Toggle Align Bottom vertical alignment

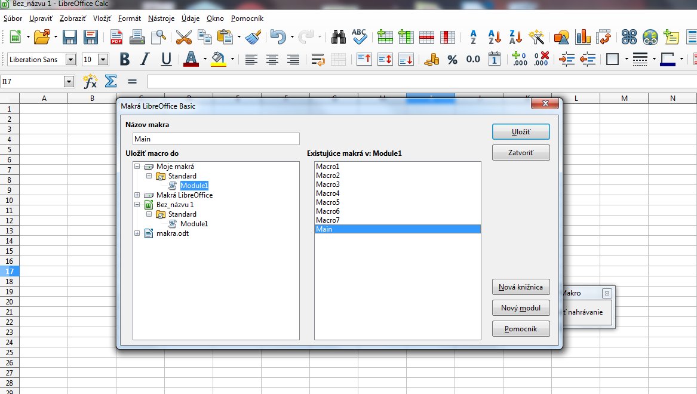[406, 60]
